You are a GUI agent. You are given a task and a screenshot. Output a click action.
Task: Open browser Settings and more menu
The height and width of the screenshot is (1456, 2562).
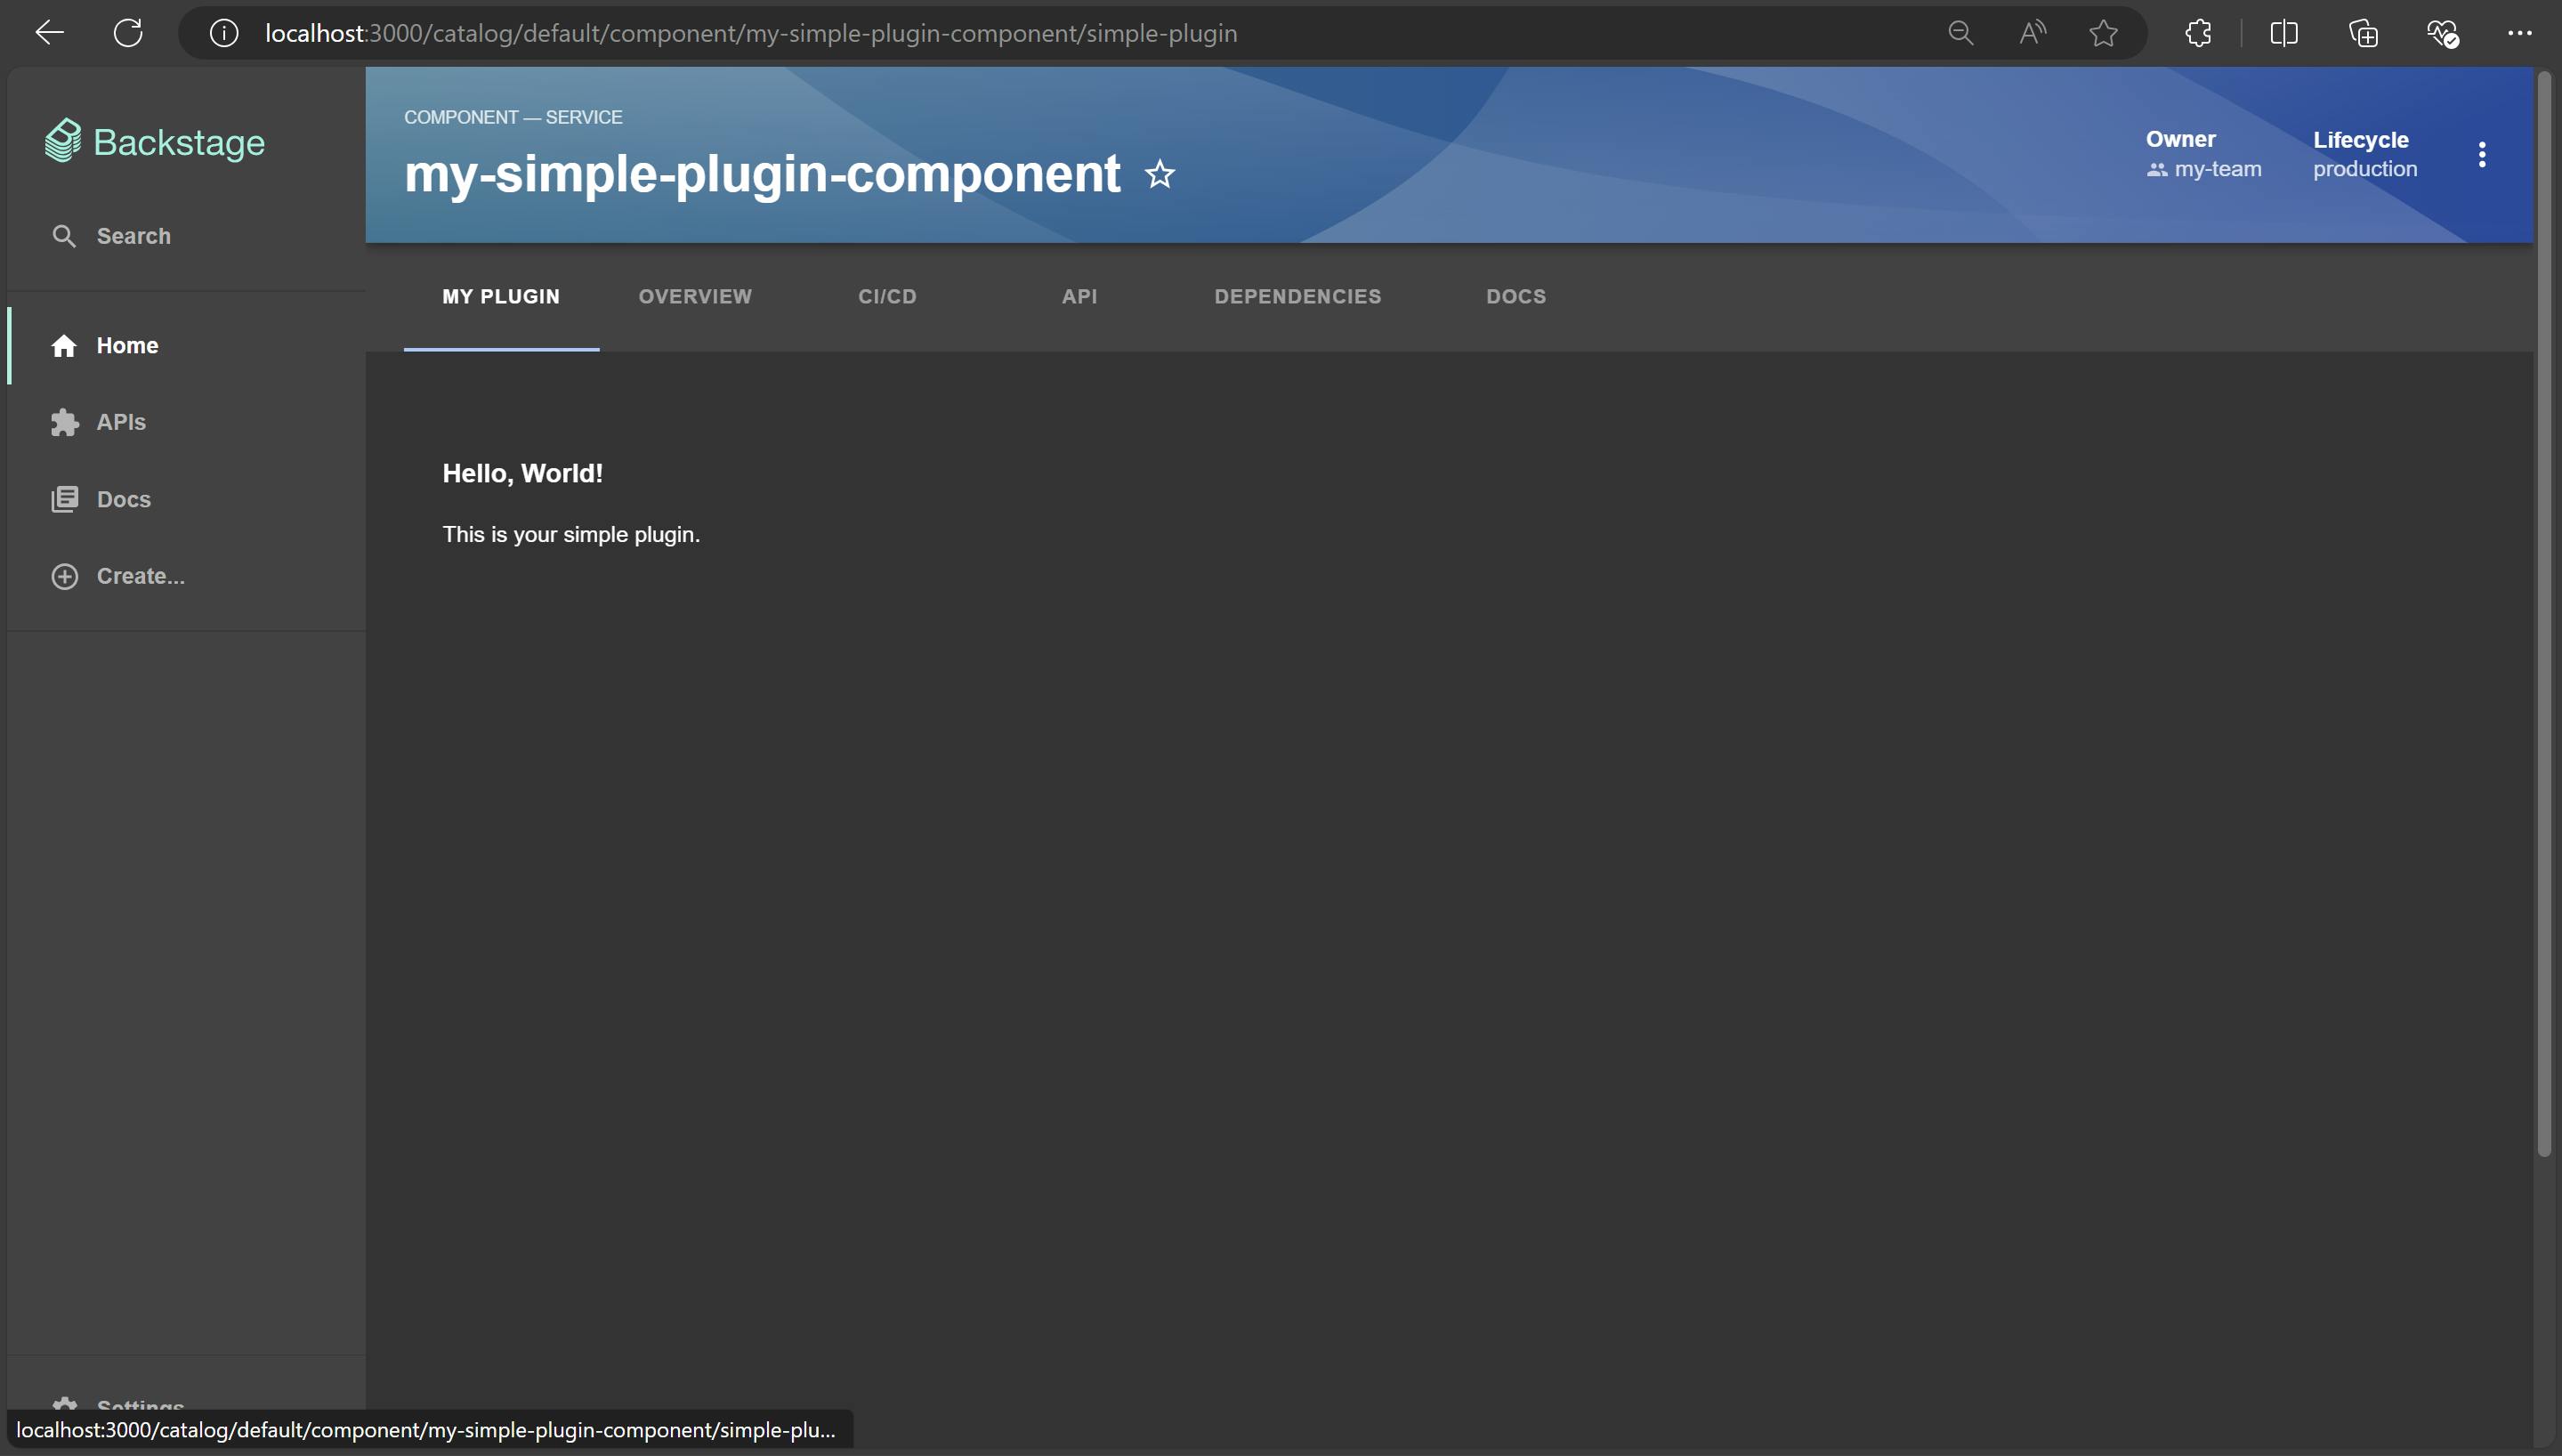point(2519,33)
